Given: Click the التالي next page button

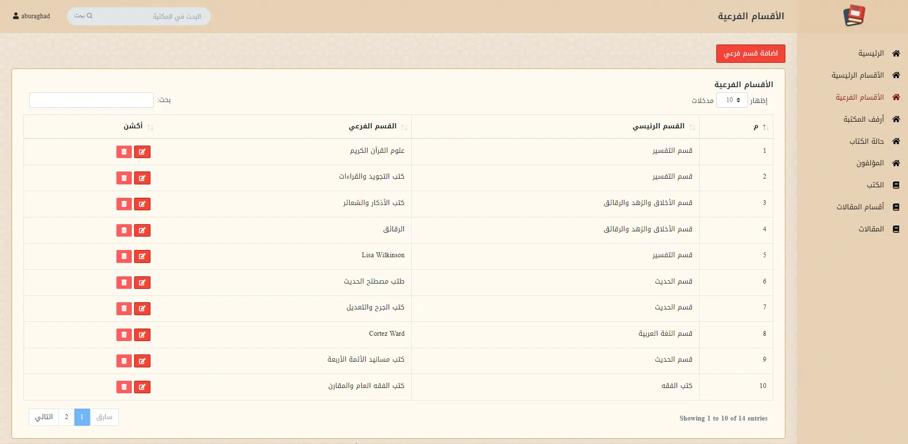Looking at the screenshot, I should click(44, 417).
